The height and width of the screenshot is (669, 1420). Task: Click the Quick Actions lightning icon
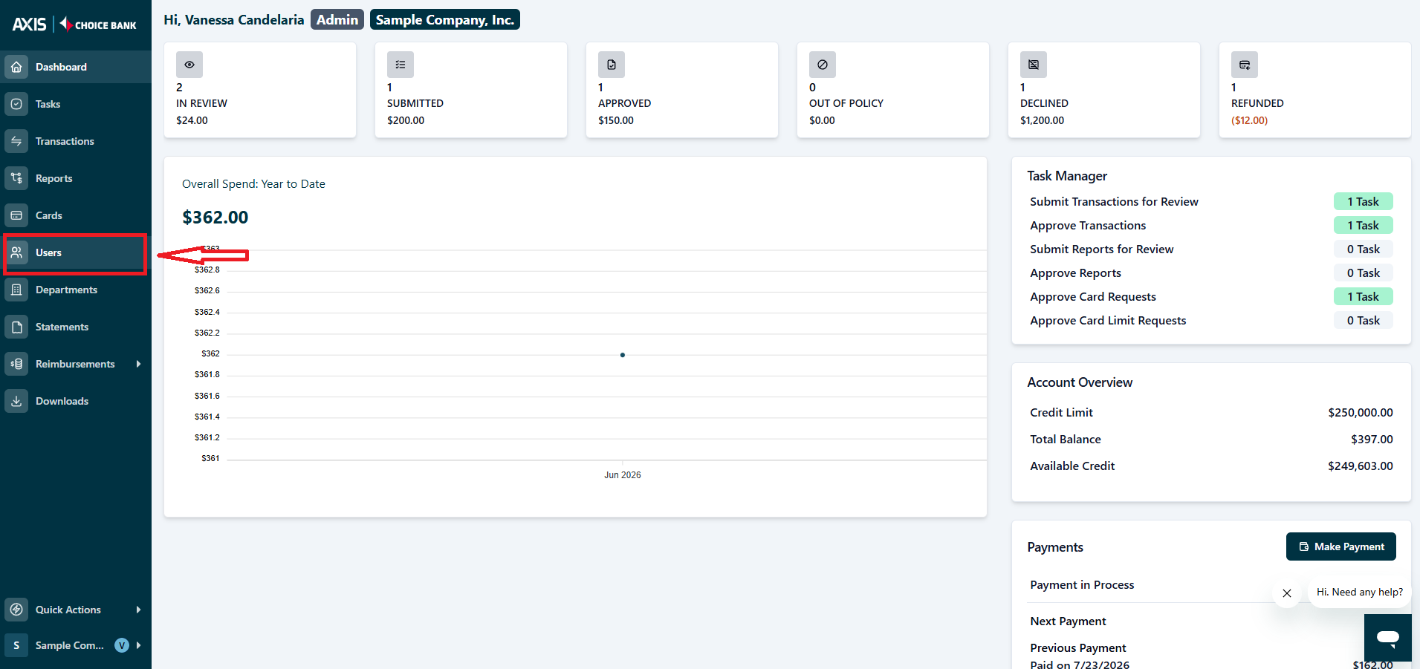[x=16, y=610]
